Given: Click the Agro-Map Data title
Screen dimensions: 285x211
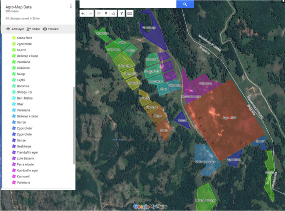Looking at the screenshot, I should [19, 7].
